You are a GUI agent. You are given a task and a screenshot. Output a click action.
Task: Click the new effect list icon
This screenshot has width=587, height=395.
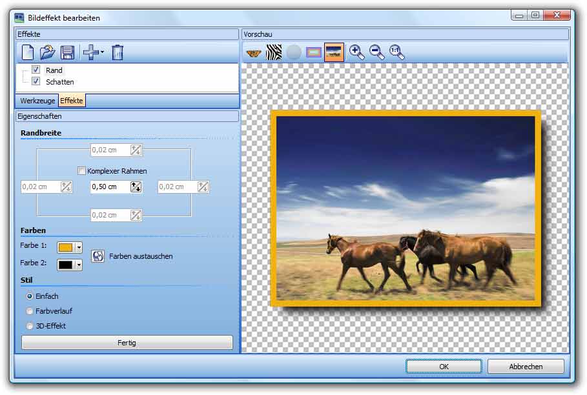click(x=28, y=52)
